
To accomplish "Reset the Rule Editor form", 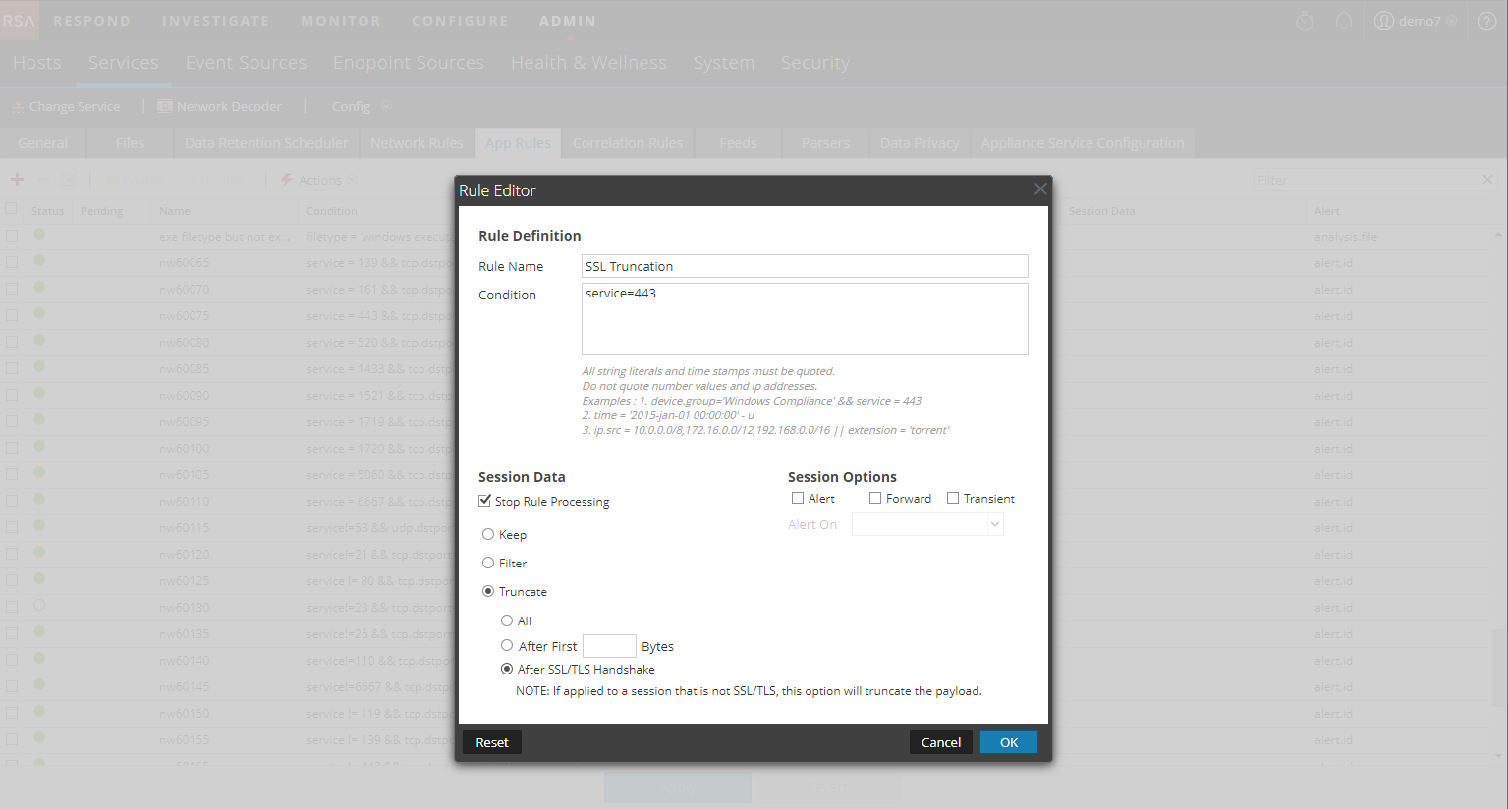I will 491,742.
